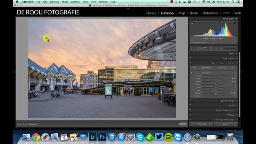Open Spotify from the Dock

pyautogui.click(x=168, y=137)
